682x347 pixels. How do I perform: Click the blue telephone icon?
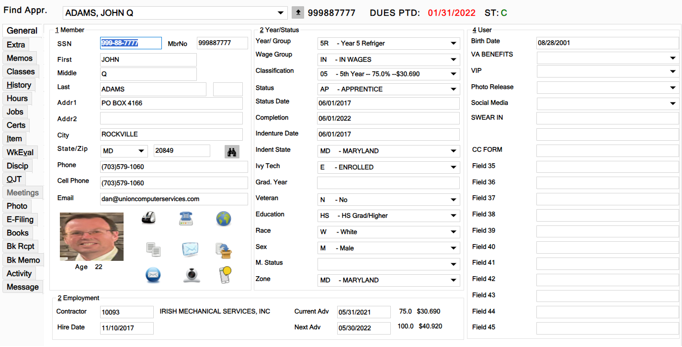(x=186, y=218)
